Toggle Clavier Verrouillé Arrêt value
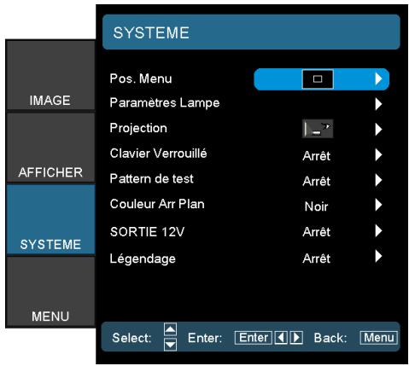The height and width of the screenshot is (366, 409). (x=317, y=155)
